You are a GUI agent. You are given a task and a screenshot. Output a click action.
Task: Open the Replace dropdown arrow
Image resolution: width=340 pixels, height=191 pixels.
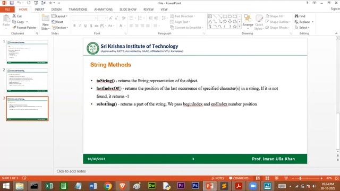pos(313,22)
